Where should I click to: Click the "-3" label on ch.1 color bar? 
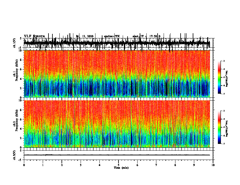[x=224, y=61]
